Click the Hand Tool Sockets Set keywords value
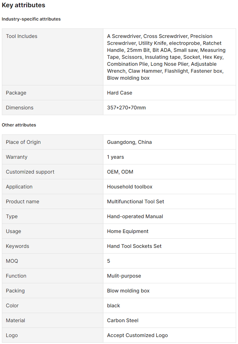 coord(134,246)
